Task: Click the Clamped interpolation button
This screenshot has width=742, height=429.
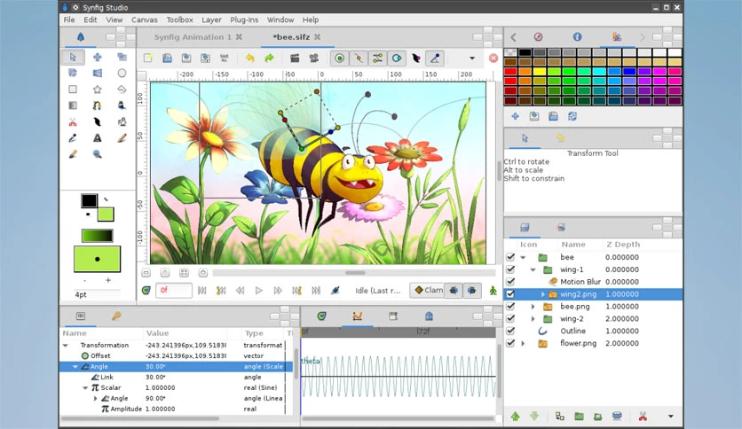Action: click(x=429, y=290)
